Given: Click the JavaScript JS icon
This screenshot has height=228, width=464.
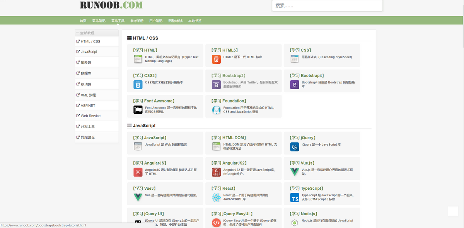Looking at the screenshot, I should pos(138,146).
